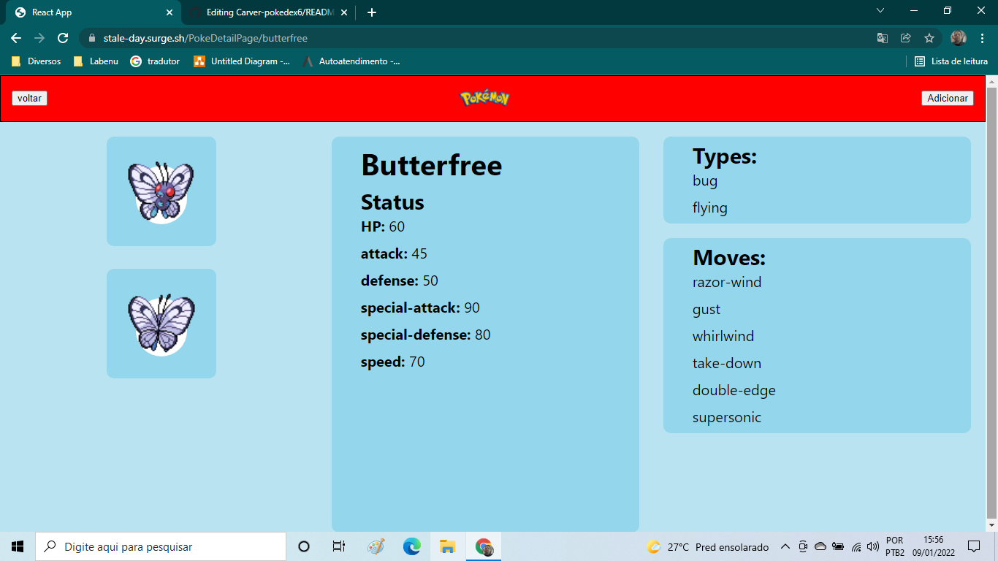Open the Wi-Fi network tray icon
Screen dimensions: 998x561
coord(856,546)
